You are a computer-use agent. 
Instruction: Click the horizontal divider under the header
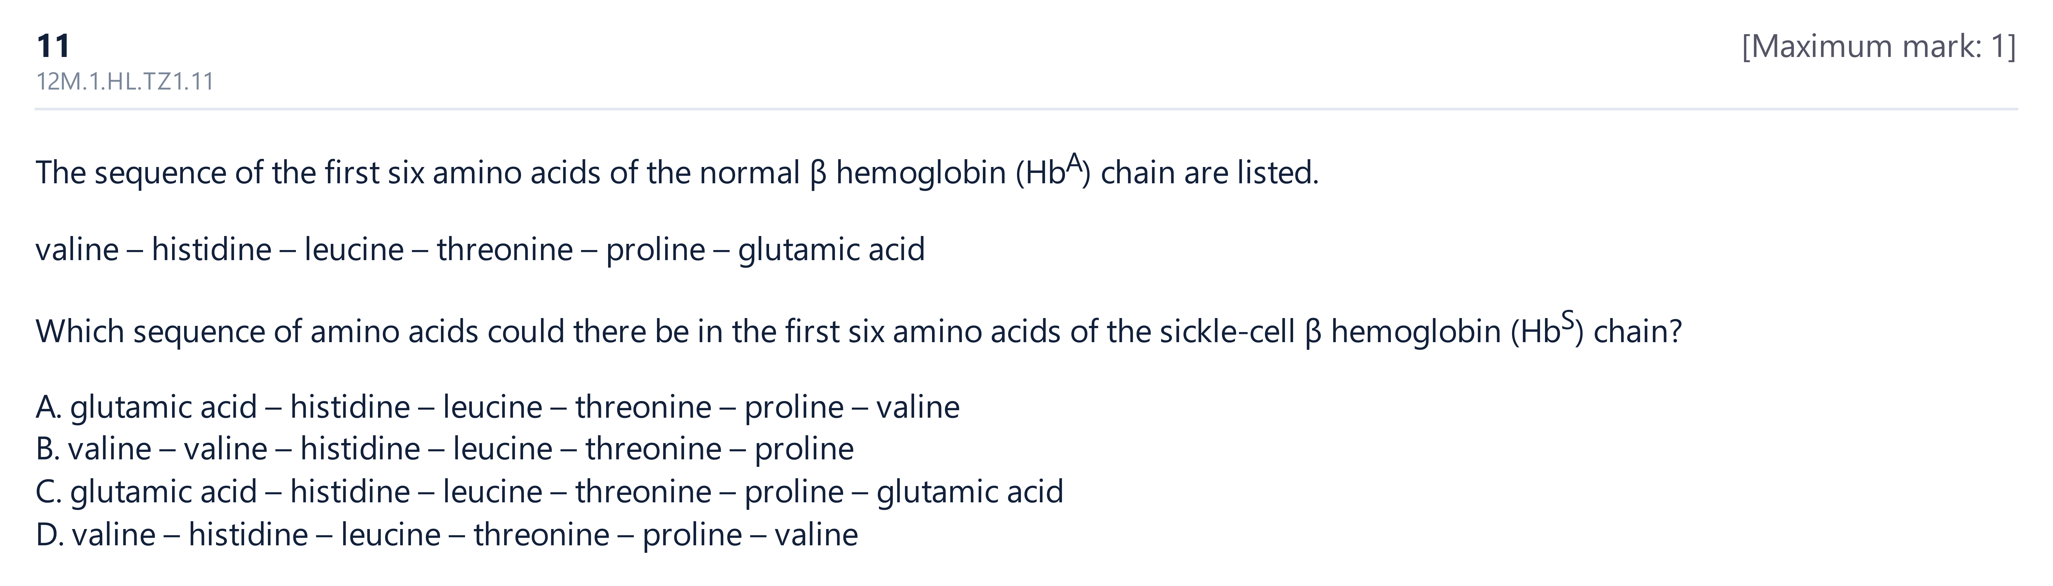(x=1026, y=109)
